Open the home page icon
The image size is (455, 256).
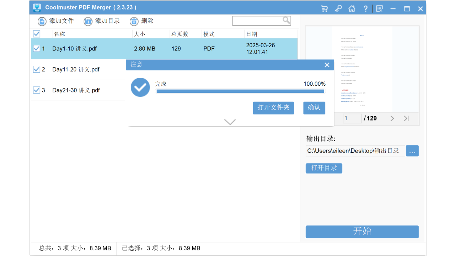pyautogui.click(x=352, y=8)
